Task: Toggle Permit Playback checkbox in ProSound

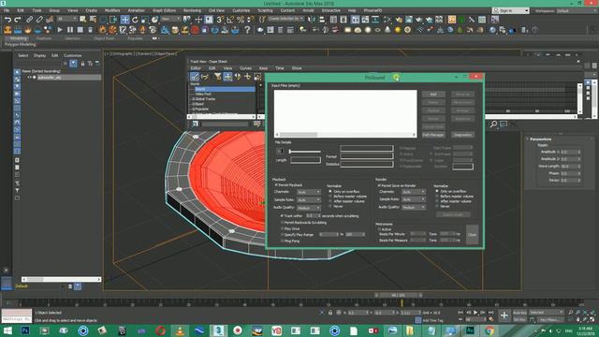Action: coord(277,185)
